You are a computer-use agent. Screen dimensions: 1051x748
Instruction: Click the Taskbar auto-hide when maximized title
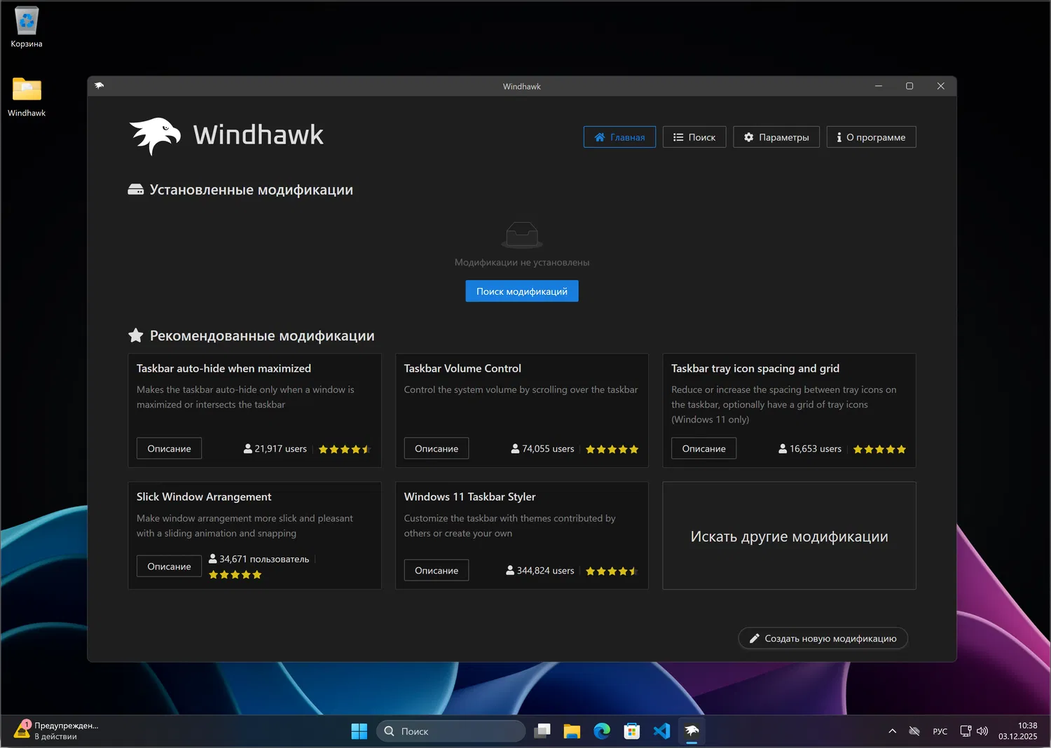224,368
